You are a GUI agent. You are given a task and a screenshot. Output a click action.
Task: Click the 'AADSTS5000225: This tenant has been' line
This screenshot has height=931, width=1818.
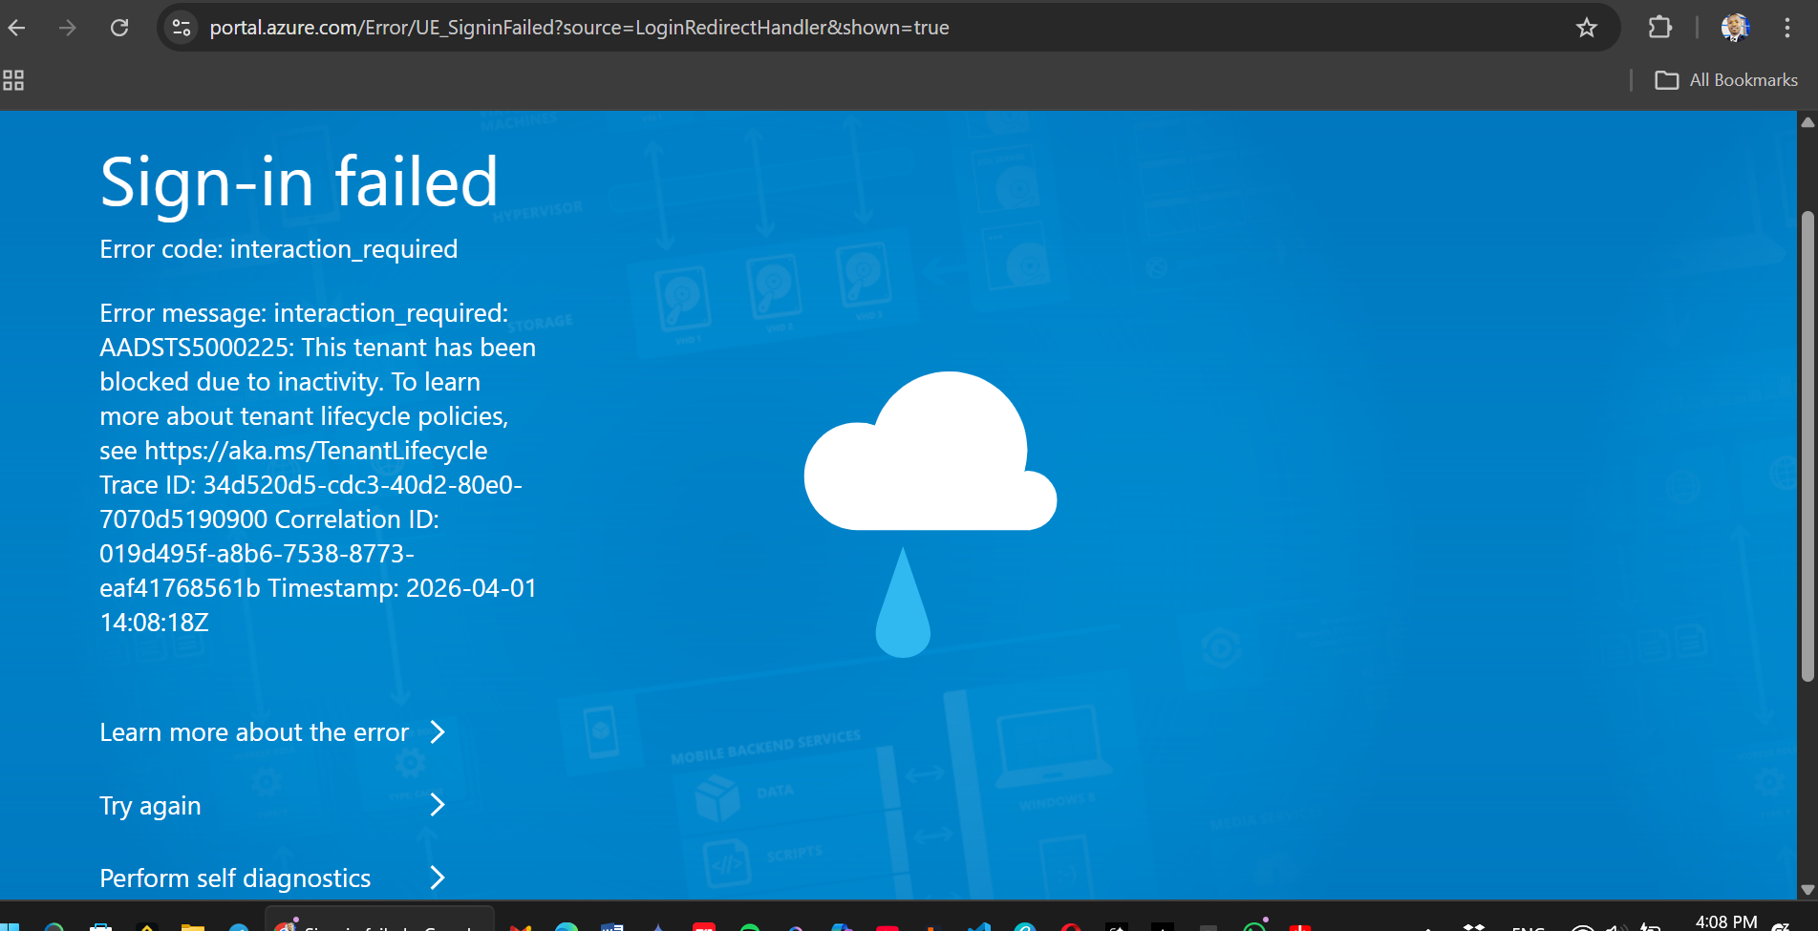(x=318, y=348)
